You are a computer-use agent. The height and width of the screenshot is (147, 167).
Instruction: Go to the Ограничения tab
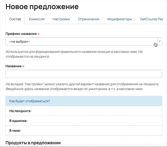89,19
